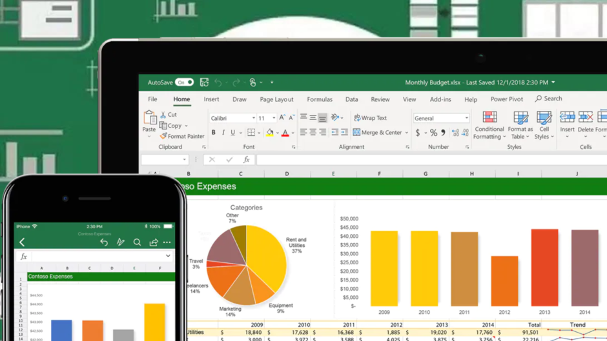Click the Search box in the ribbon
Image resolution: width=607 pixels, height=341 pixels.
[548, 99]
